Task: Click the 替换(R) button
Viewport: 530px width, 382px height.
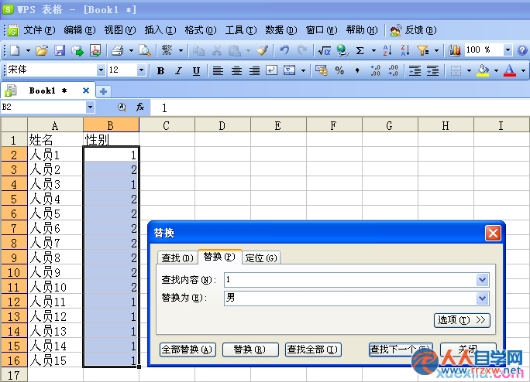Action: point(250,350)
